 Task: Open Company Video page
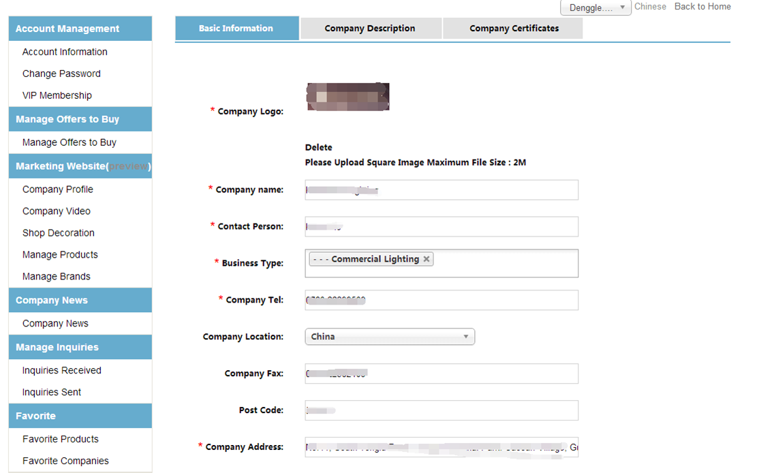[x=56, y=211]
